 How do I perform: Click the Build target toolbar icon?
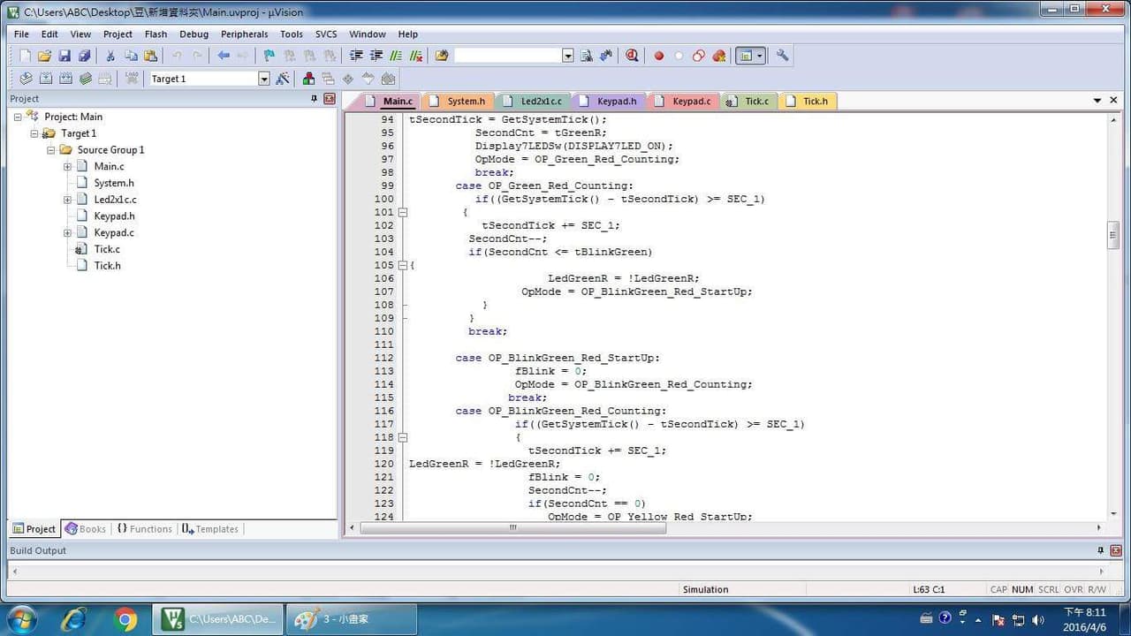point(45,79)
